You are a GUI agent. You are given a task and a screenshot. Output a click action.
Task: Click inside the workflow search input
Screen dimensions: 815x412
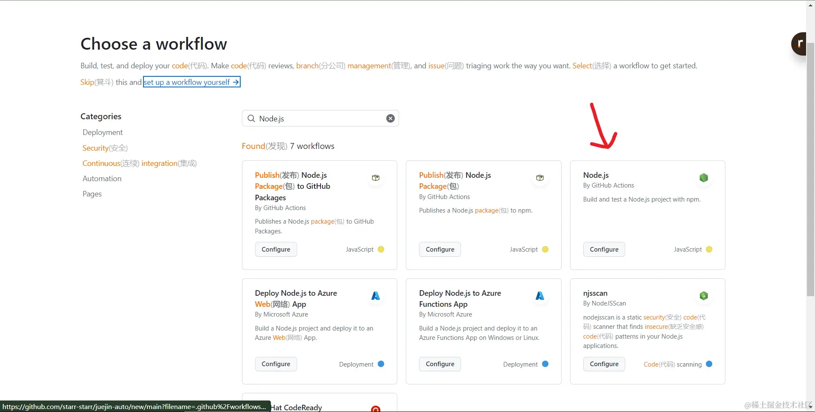click(320, 118)
